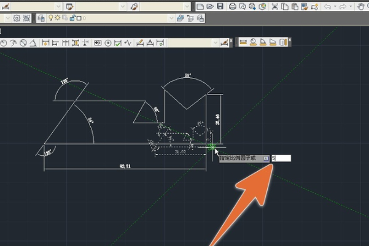Open Dimension Style from Dimension toolbar end
Screen dimensions: 369x246
point(224,43)
